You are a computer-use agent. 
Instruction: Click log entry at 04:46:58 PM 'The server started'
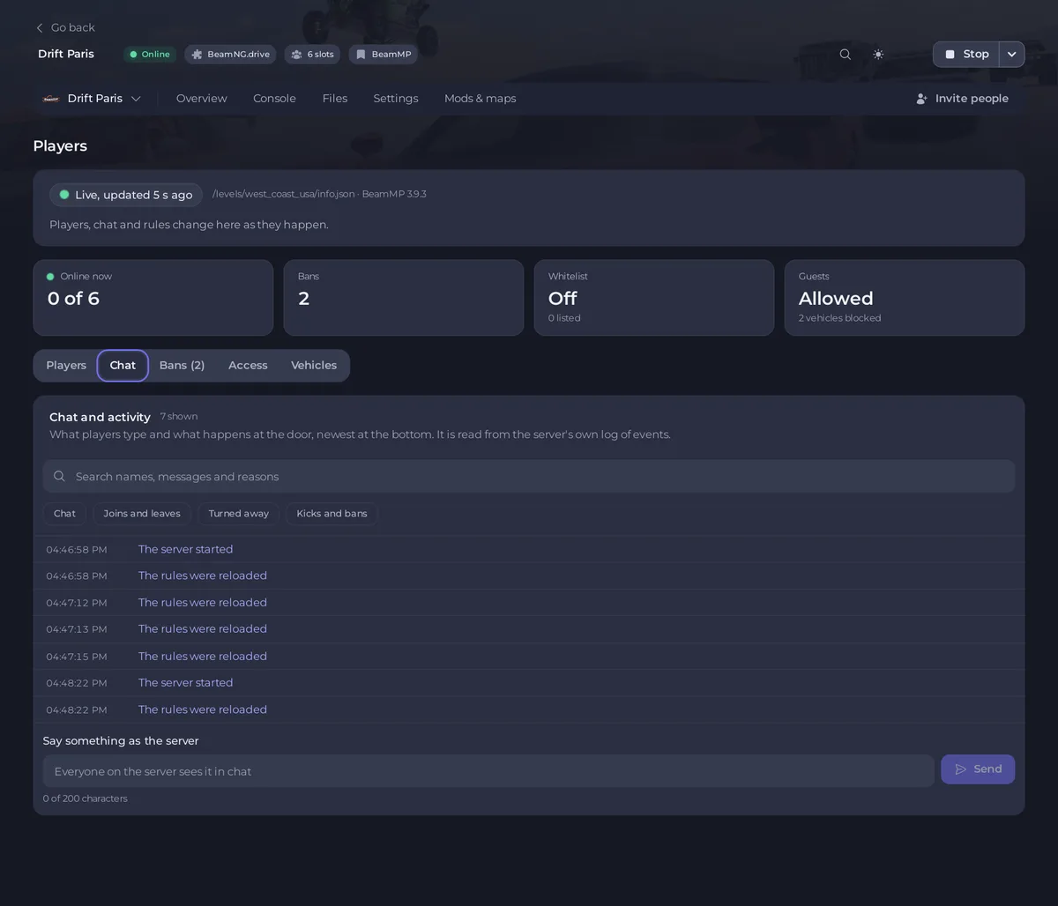(x=529, y=549)
